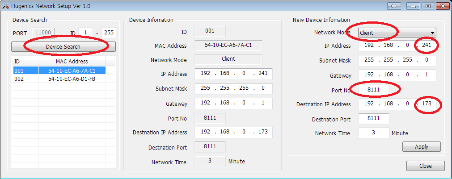The height and width of the screenshot is (179, 452).
Task: Open the Network Mode dropdown arrow
Action: tap(432, 33)
